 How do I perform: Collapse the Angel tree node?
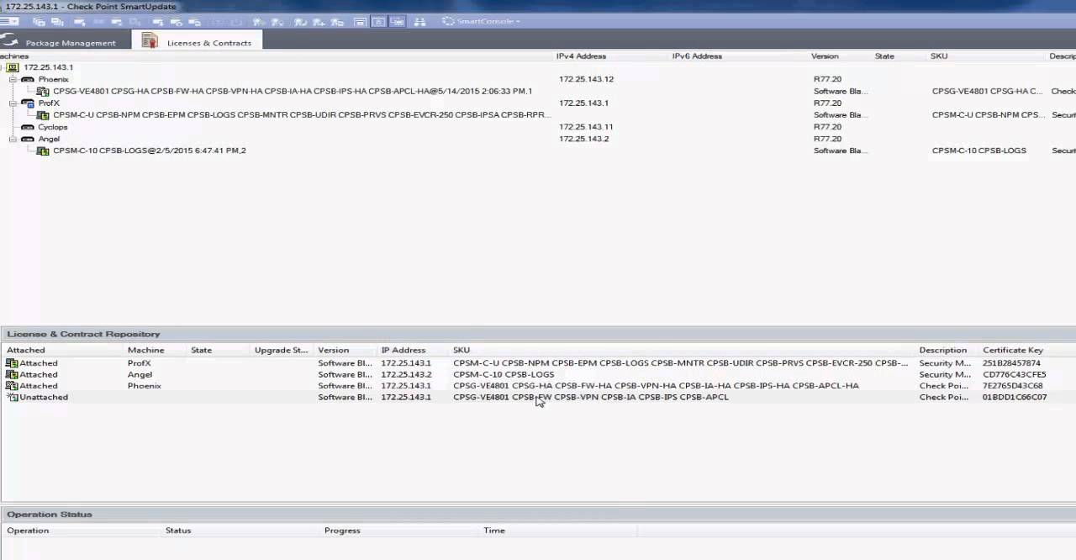click(x=13, y=139)
